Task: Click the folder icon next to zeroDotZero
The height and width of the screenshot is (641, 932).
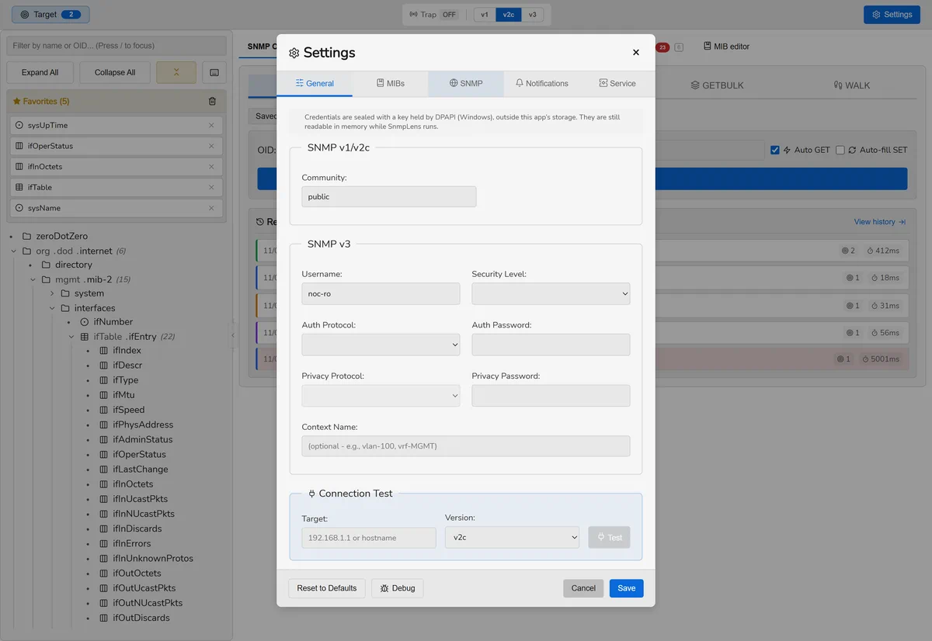Action: click(27, 236)
